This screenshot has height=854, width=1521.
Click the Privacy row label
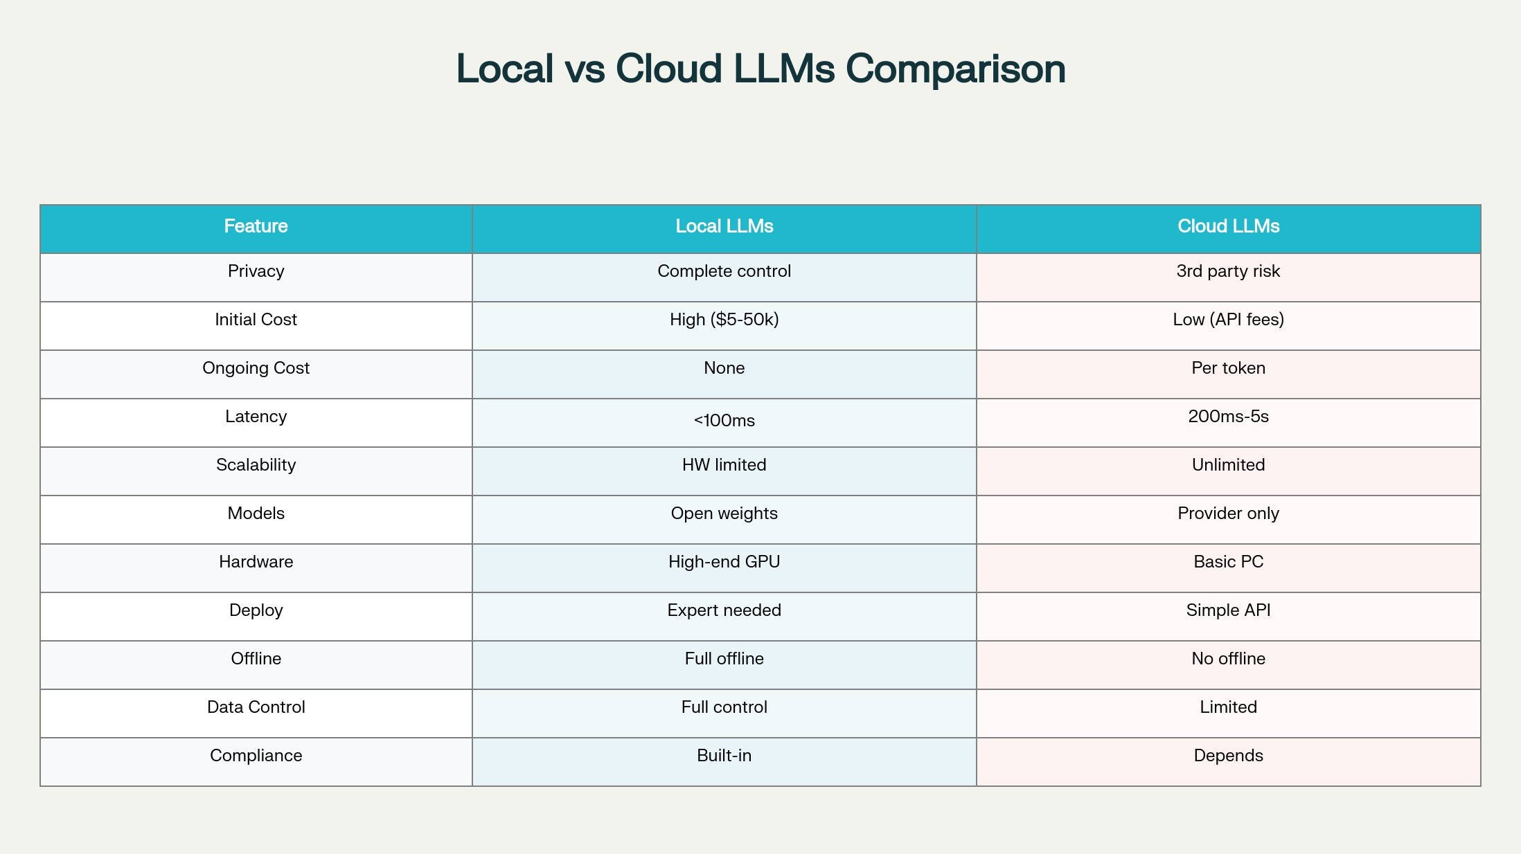click(x=256, y=271)
